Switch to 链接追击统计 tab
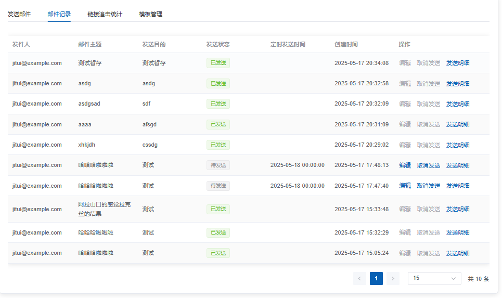The width and height of the screenshot is (502, 298). pyautogui.click(x=105, y=14)
